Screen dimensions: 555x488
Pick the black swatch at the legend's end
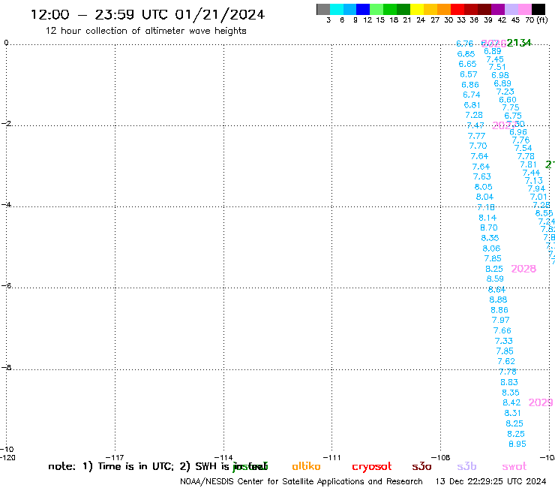tap(538, 9)
